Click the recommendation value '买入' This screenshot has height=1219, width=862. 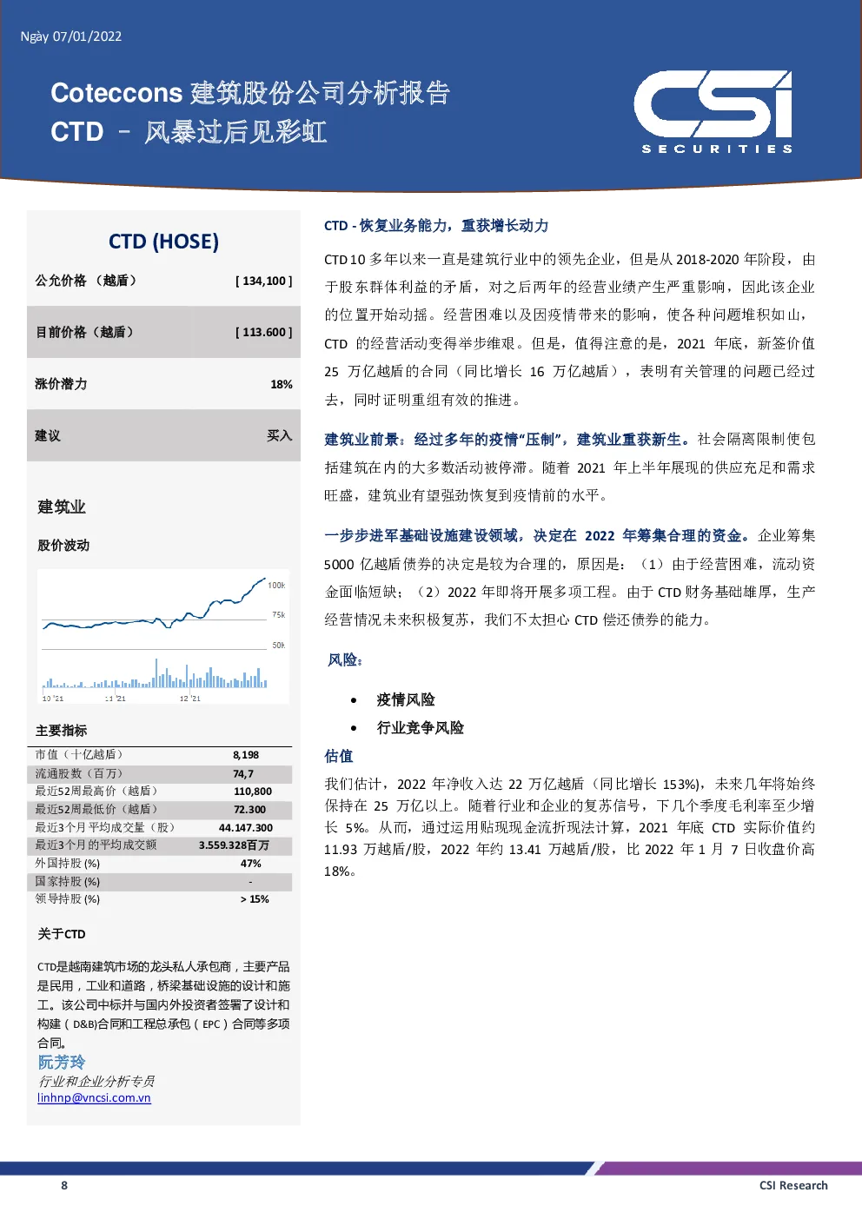coord(280,436)
